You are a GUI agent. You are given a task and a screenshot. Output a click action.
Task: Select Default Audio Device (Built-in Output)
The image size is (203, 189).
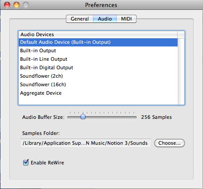tap(98, 42)
